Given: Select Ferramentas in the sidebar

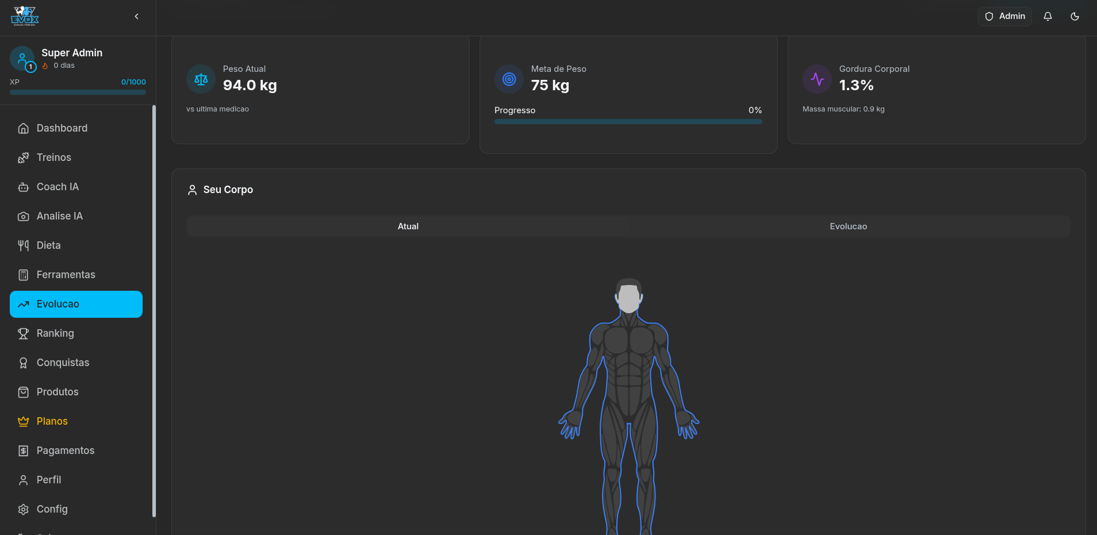Looking at the screenshot, I should pyautogui.click(x=76, y=275).
